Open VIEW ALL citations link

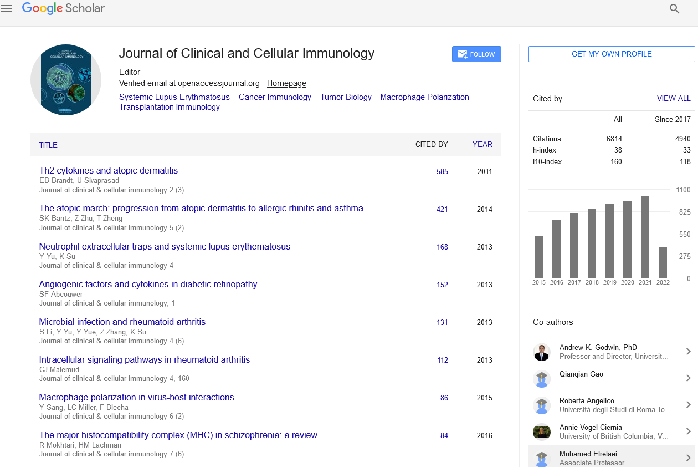[x=674, y=98]
